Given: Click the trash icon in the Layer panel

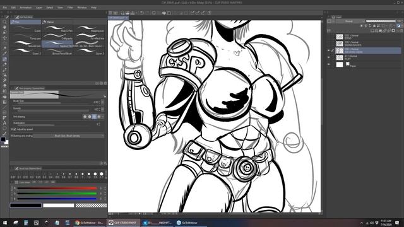Looking at the screenshot, I should 401,31.
